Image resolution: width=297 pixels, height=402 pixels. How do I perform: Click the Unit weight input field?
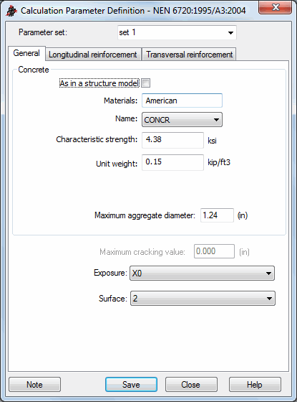(x=172, y=162)
